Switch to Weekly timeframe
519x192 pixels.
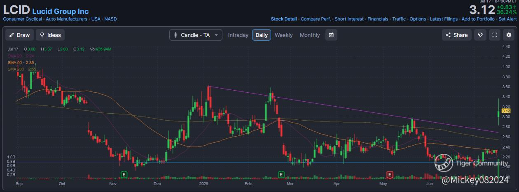[x=284, y=35]
